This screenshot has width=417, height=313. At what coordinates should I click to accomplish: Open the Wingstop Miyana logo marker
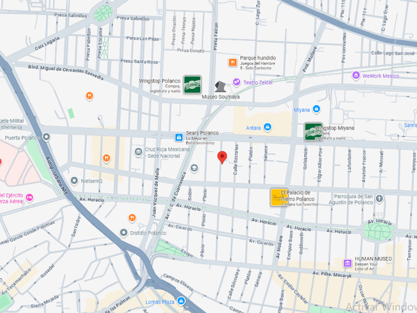point(313,132)
